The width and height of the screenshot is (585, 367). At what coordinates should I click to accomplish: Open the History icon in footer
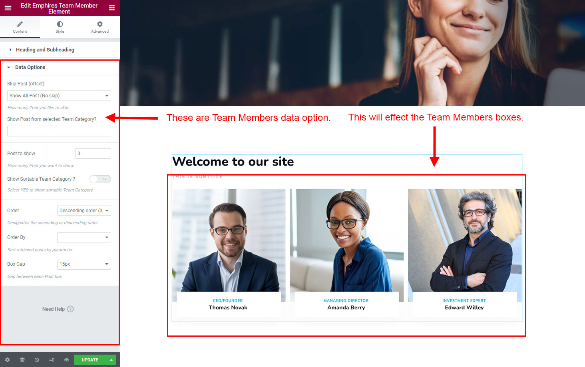[37, 360]
